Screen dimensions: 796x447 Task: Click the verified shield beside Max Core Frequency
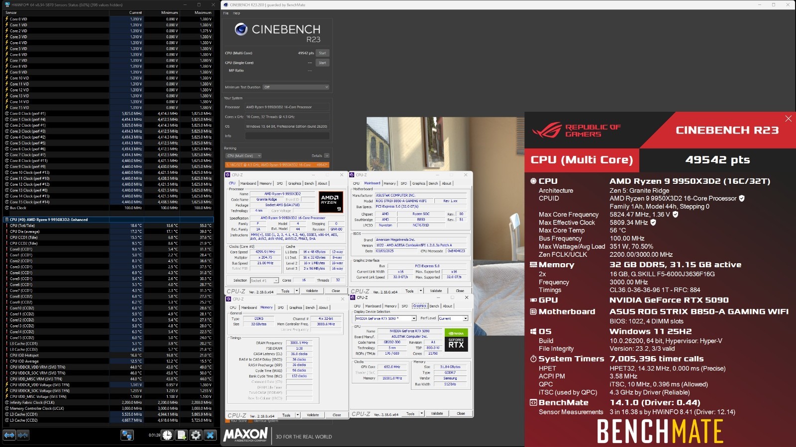pos(675,215)
